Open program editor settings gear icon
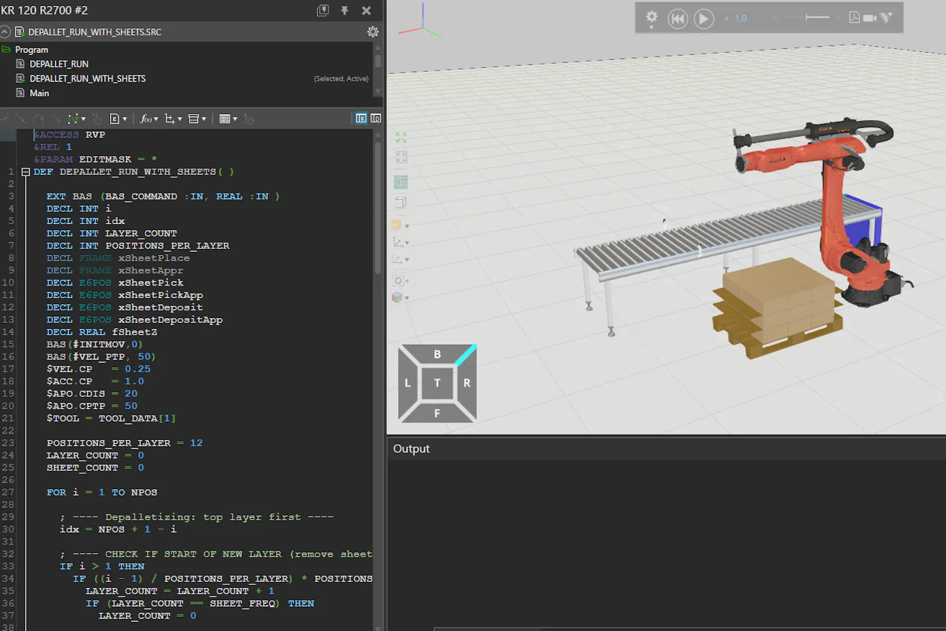 372,32
